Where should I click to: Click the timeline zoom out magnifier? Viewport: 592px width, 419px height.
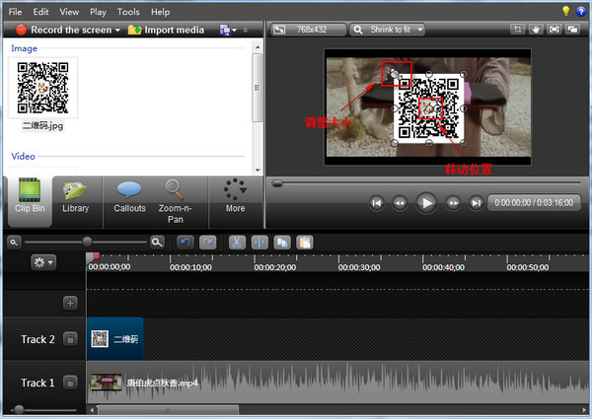coord(14,243)
